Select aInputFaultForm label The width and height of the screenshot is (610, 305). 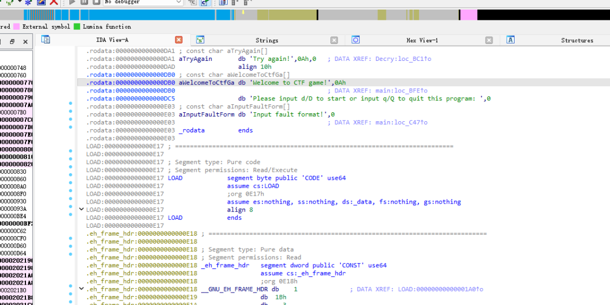click(x=206, y=114)
